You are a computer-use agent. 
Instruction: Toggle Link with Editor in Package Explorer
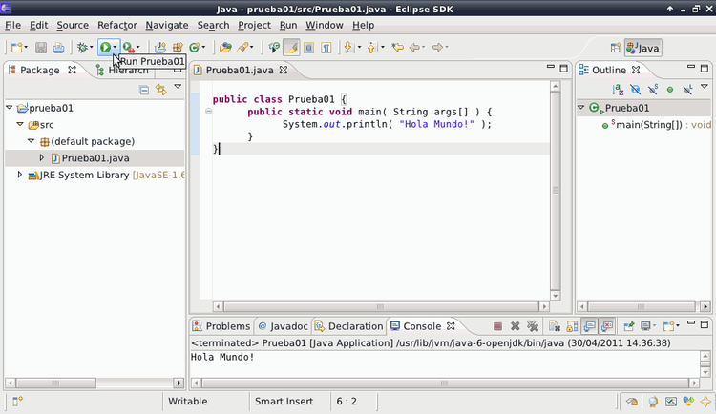(160, 90)
